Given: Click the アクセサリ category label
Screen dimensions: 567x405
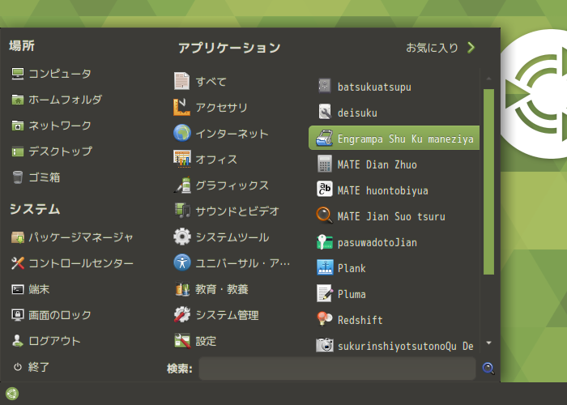Looking at the screenshot, I should point(221,108).
